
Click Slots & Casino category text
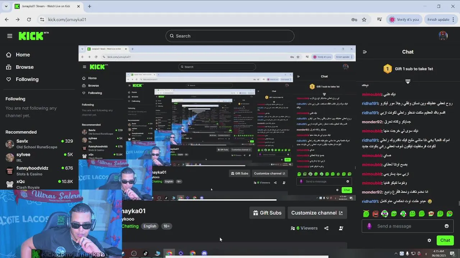click(x=29, y=174)
